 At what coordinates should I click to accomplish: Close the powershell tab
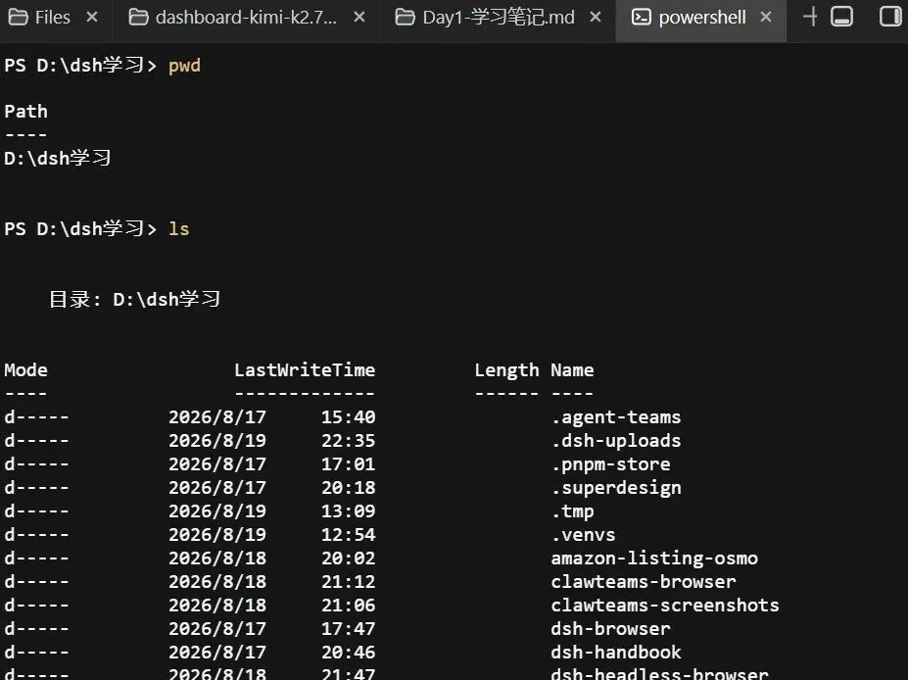[766, 18]
